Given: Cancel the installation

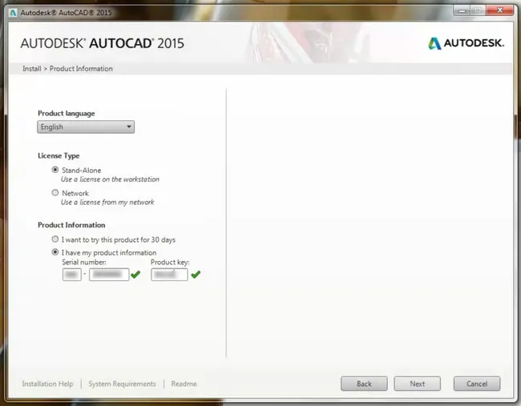Looking at the screenshot, I should 477,384.
